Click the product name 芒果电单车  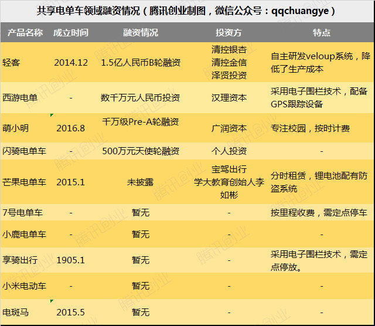(25, 182)
